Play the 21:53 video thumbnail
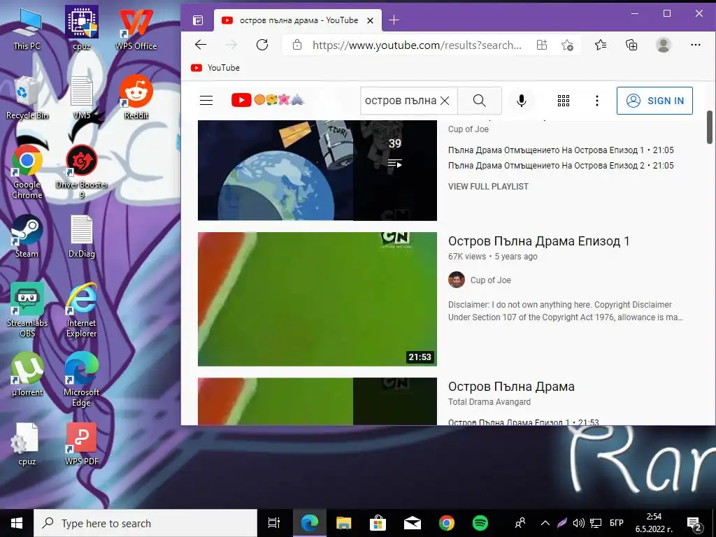This screenshot has width=716, height=537. 317,299
